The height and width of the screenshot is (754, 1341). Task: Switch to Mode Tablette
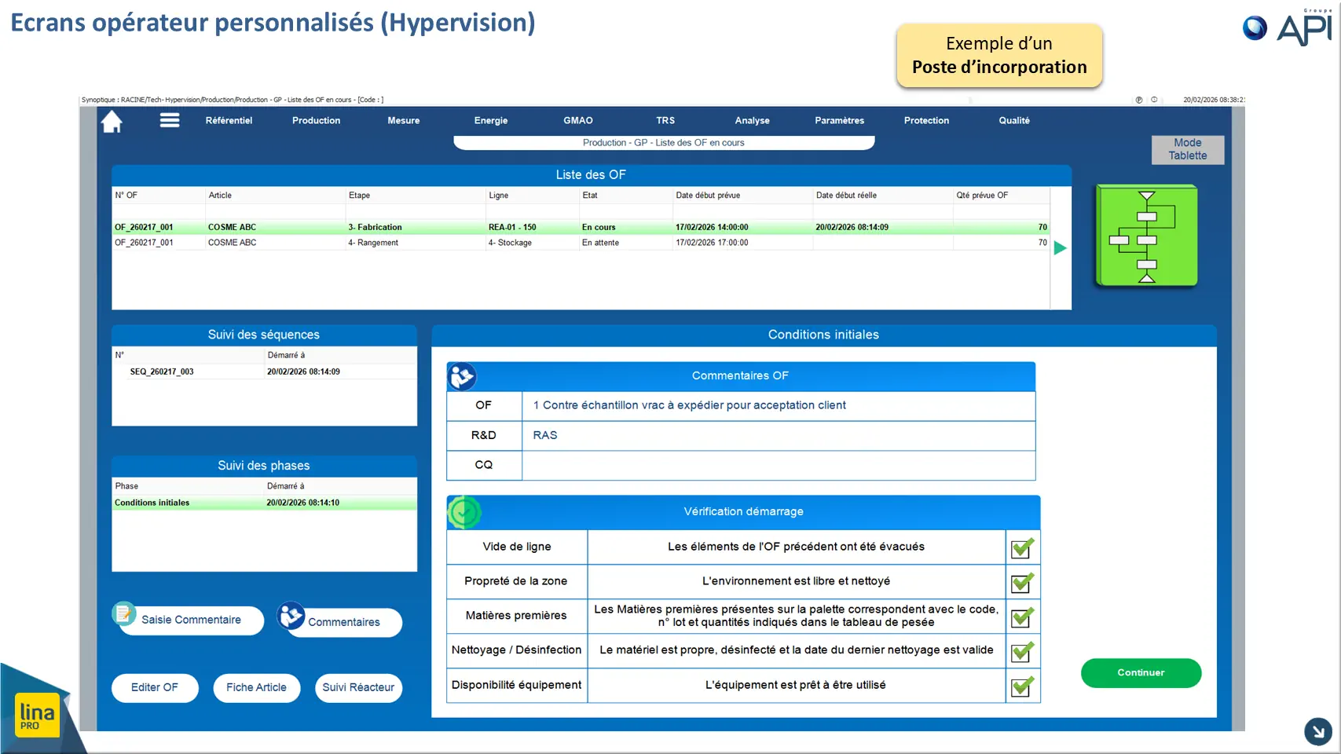point(1188,149)
